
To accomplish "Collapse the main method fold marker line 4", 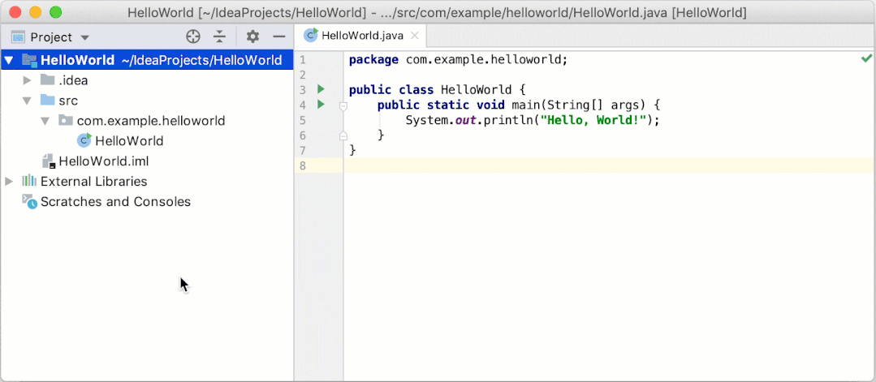I will coord(343,105).
